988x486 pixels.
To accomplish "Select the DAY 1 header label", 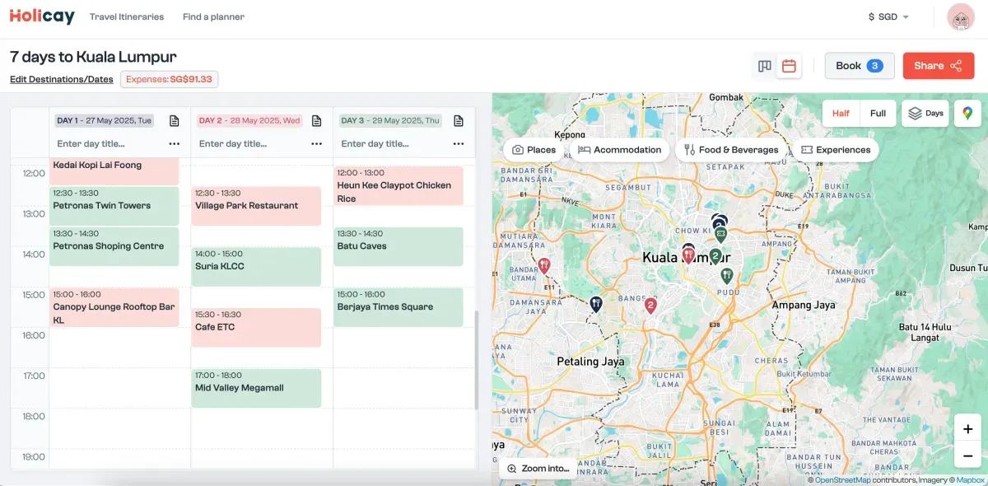I will [104, 121].
